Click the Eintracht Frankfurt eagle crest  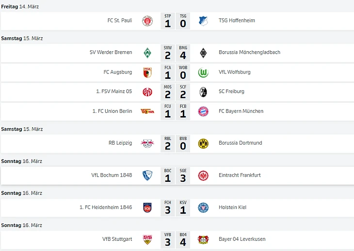coord(203,176)
